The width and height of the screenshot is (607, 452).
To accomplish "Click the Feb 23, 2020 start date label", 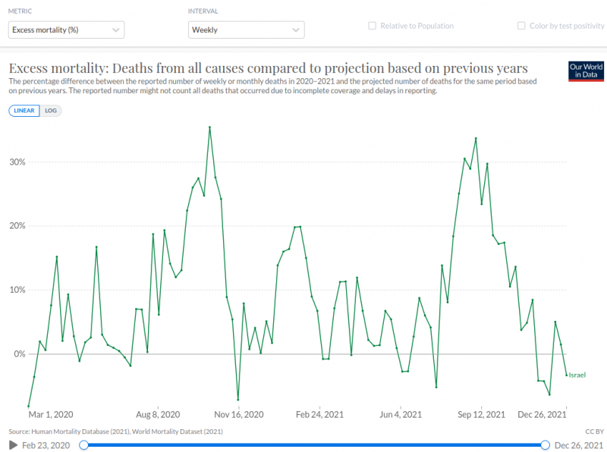I will [46, 444].
